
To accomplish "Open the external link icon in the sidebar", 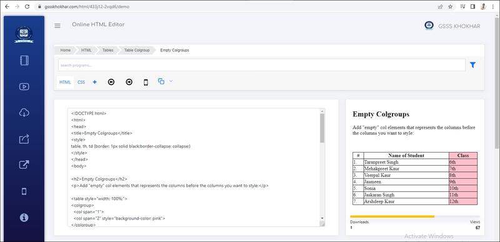I will pos(24,164).
